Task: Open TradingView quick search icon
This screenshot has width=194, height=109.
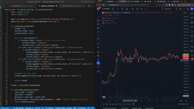Action: pyautogui.click(x=176, y=9)
